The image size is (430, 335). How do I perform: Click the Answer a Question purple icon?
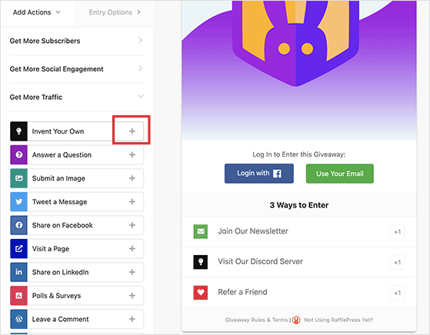click(18, 154)
